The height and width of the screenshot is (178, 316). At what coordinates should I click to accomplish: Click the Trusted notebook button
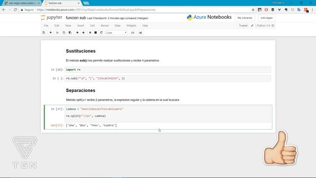click(243, 26)
